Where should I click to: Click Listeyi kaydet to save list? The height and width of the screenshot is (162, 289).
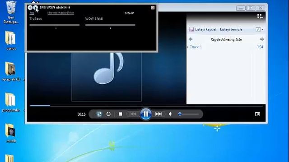(x=203, y=29)
